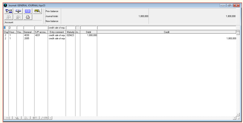Click the pen-to-keyboard icon in the bottom bar
Viewport: 243px width, 123px height.
[44, 118]
